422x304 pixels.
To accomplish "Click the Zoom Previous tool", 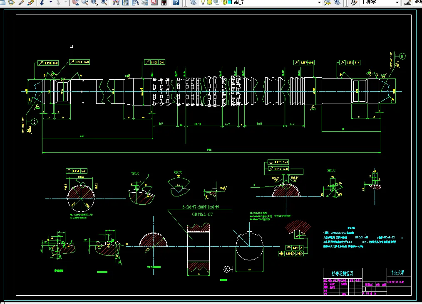I will (x=104, y=2).
